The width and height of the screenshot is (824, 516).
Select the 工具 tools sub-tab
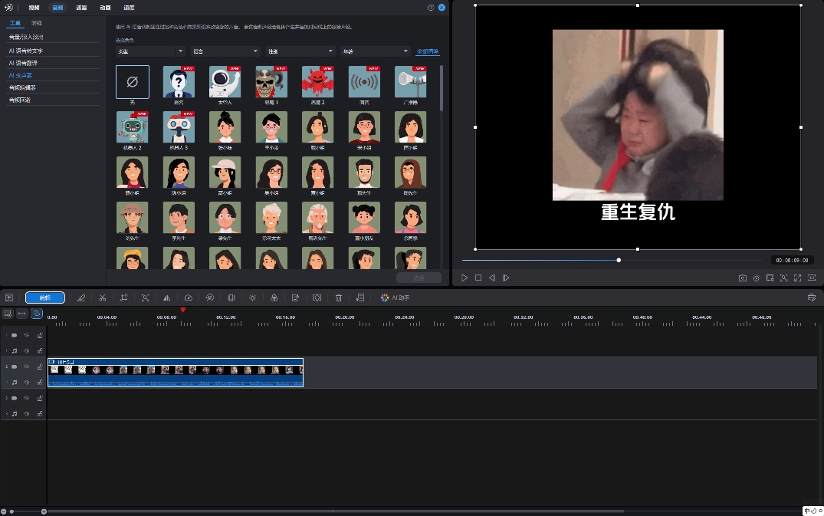15,23
